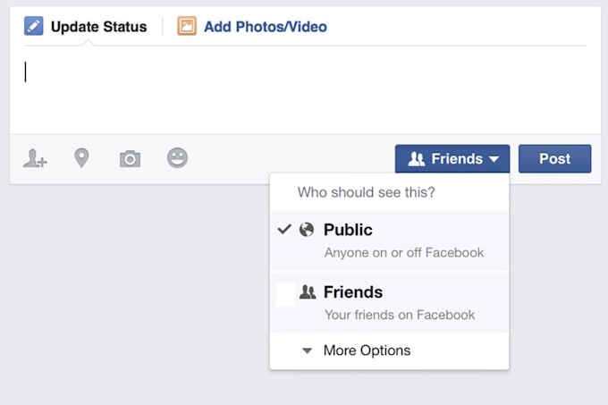The width and height of the screenshot is (608, 405).
Task: Click inside the status text box
Action: click(x=304, y=89)
